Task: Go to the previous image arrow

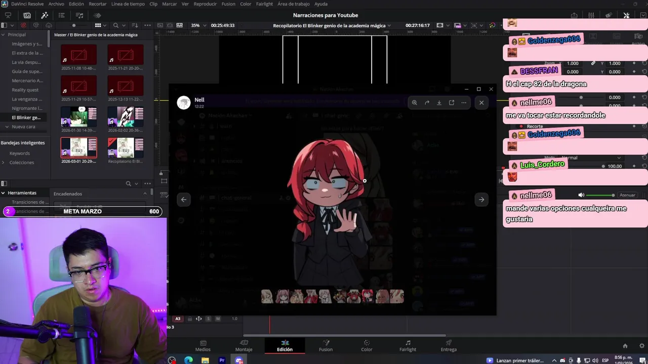Action: 184,200
